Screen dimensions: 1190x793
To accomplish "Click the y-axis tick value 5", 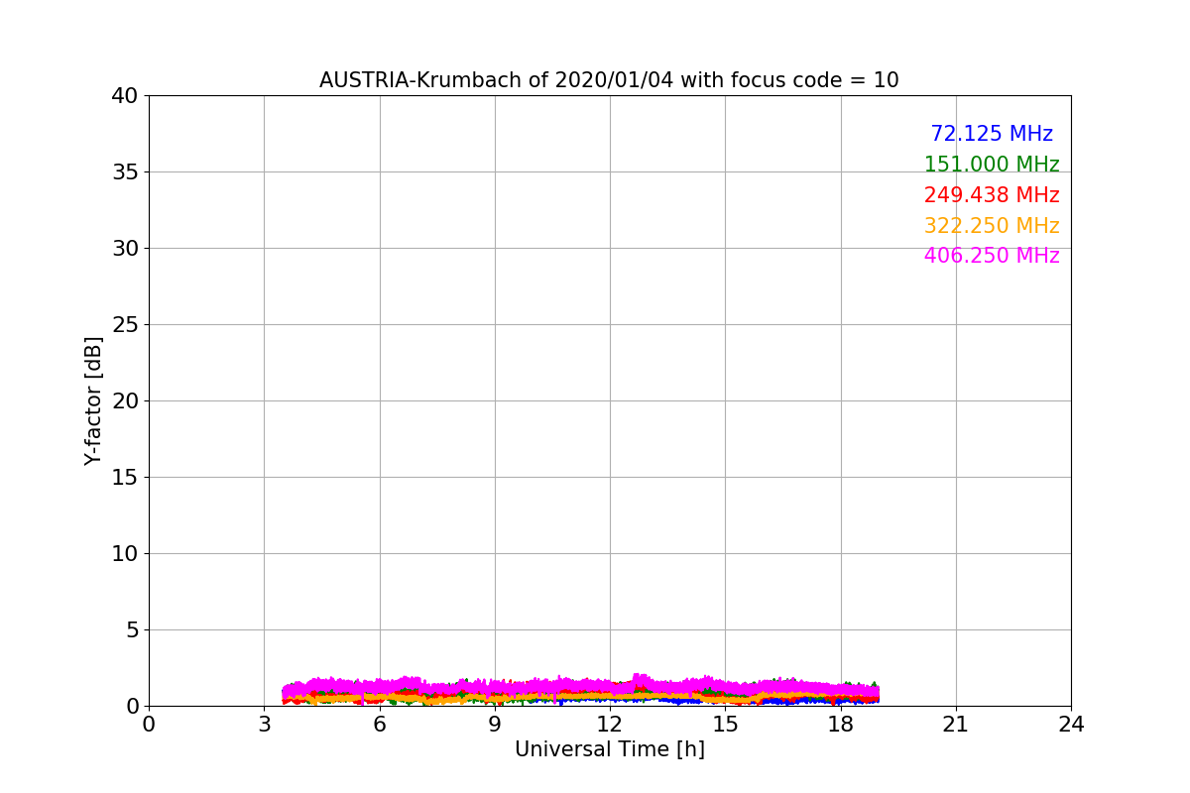I will coord(132,630).
